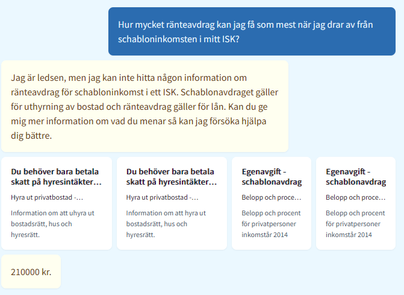Click "hyresrätt." text in the first card
The height and width of the screenshot is (295, 404).
(25, 235)
